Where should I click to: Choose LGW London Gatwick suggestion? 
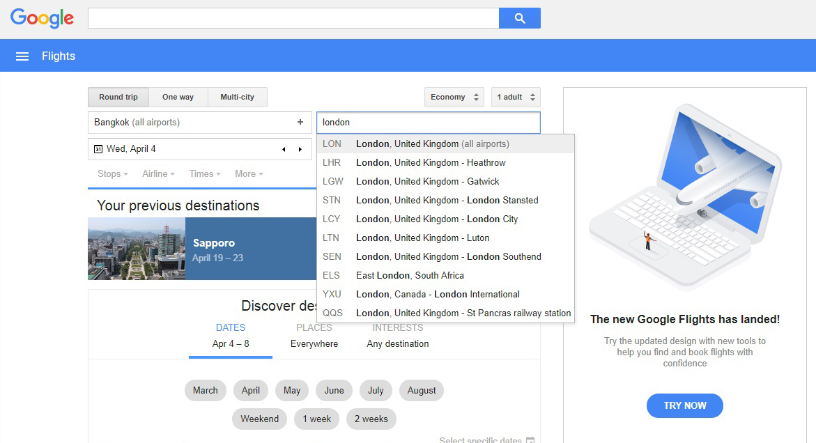click(x=445, y=182)
